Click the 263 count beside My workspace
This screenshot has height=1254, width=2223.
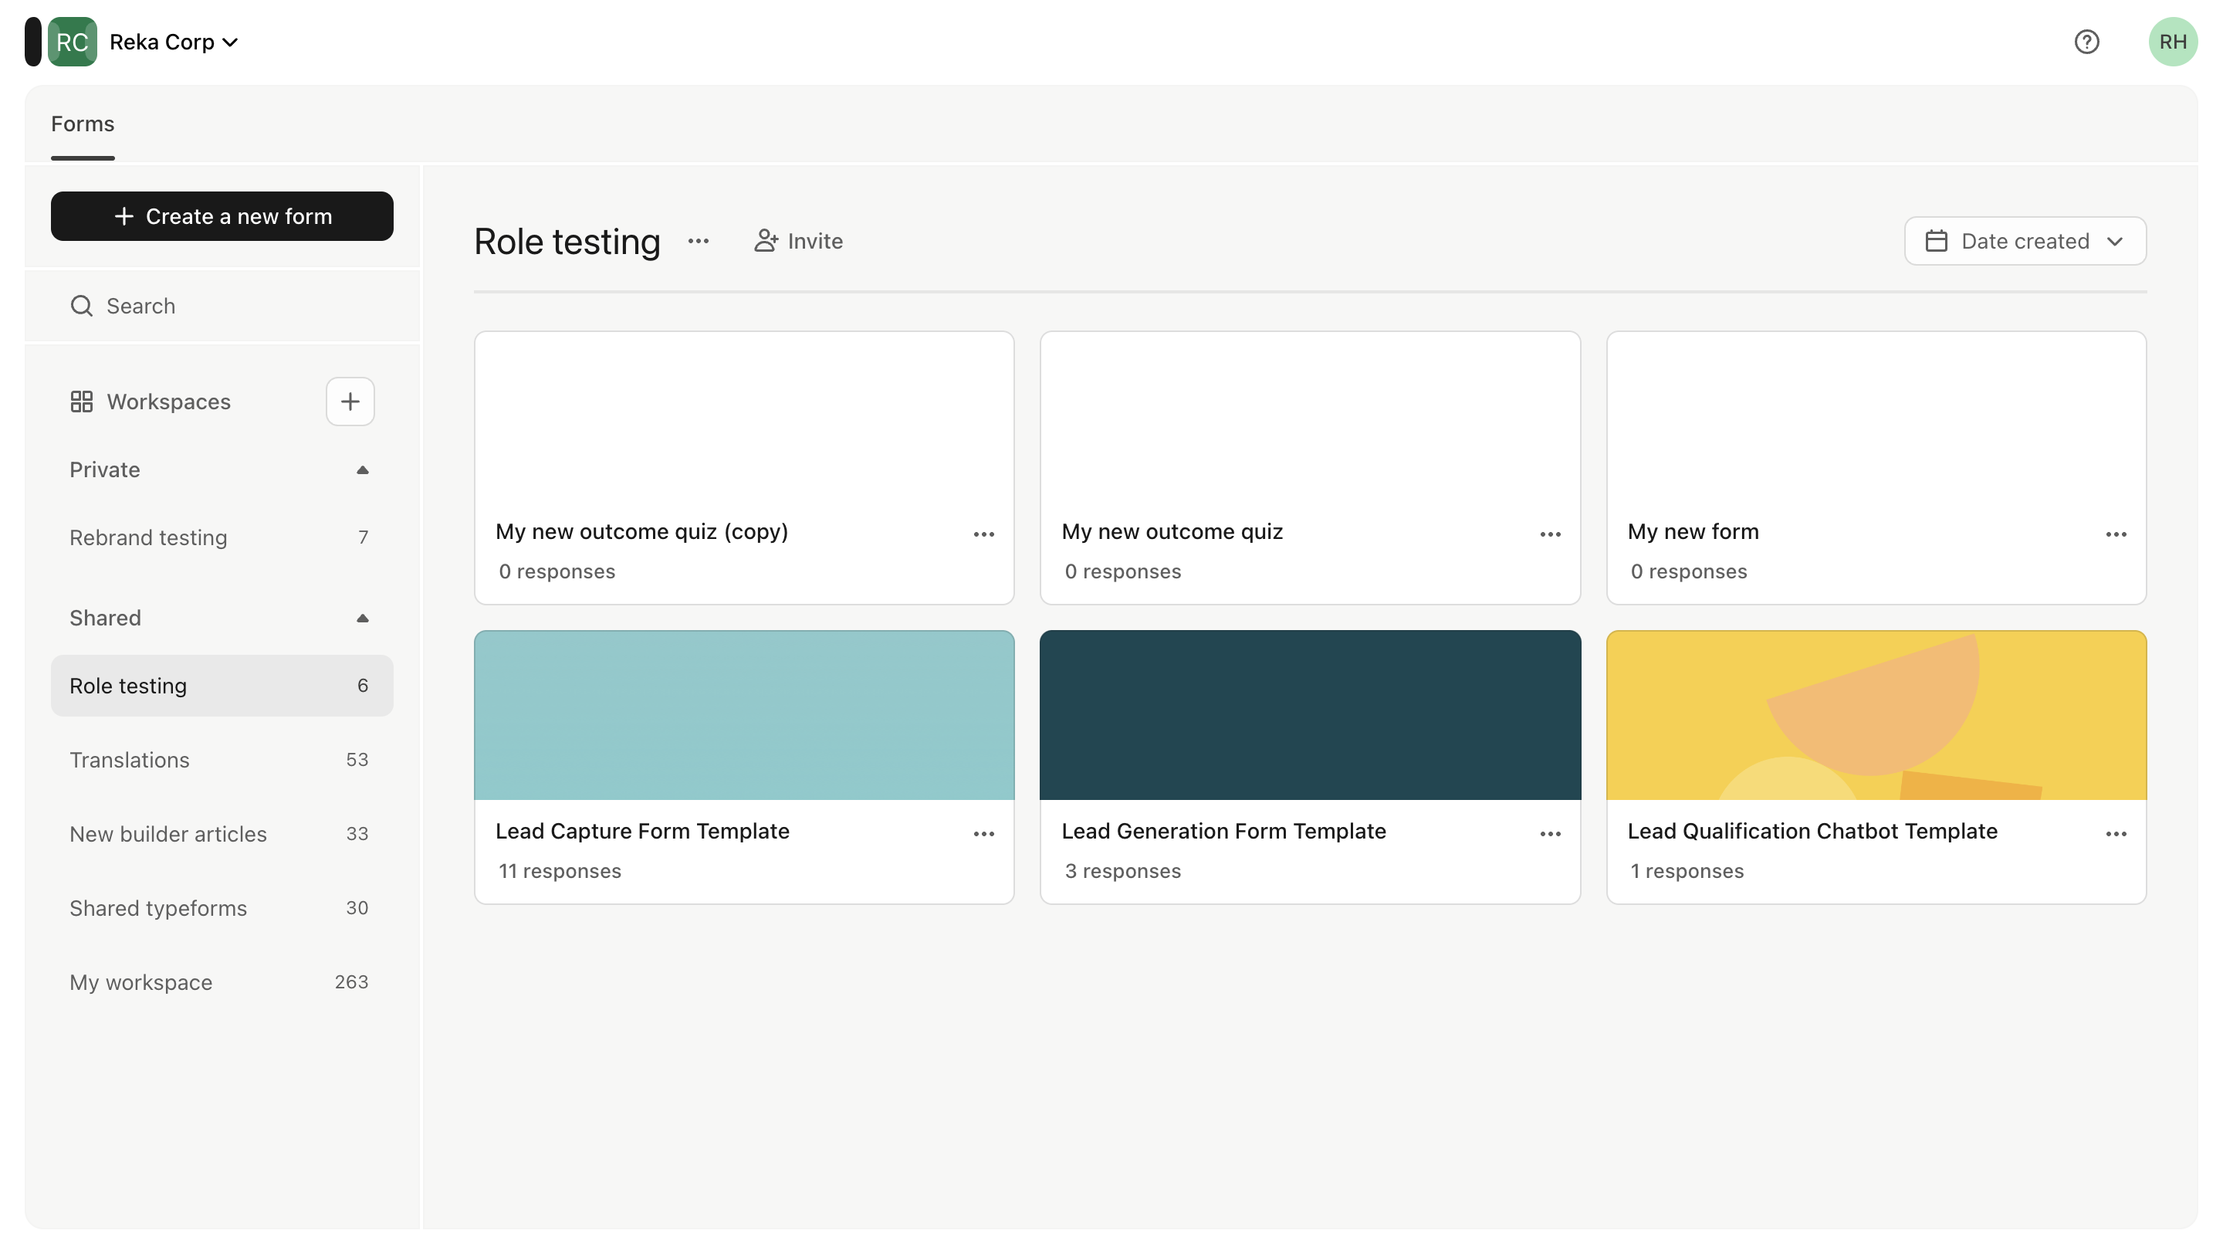click(351, 982)
